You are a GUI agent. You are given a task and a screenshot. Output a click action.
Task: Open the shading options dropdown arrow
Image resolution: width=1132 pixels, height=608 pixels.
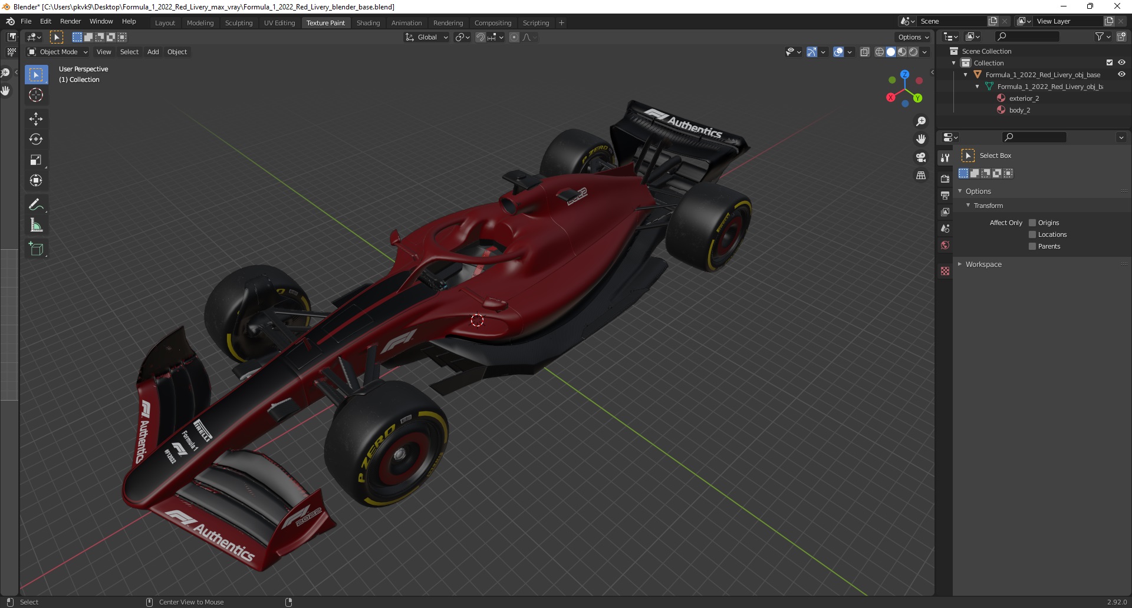(925, 52)
